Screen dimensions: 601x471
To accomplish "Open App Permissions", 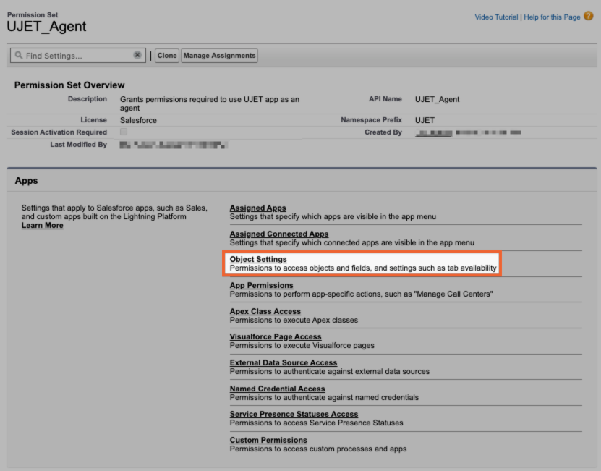I will tap(260, 285).
